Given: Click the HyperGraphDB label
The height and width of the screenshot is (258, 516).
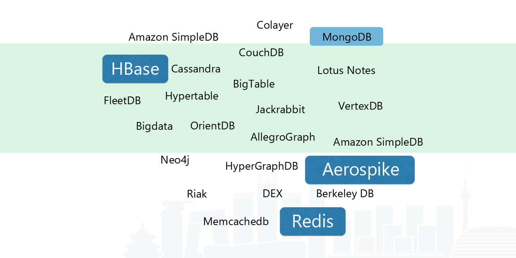Looking at the screenshot, I should [x=262, y=166].
